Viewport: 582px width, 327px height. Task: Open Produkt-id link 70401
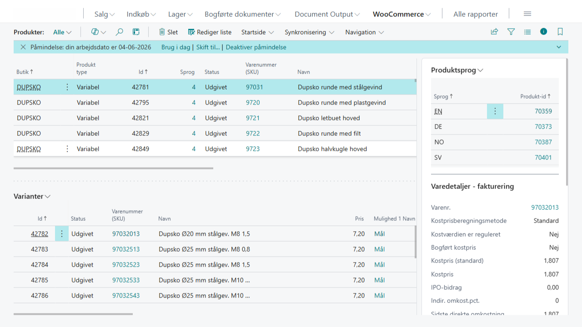[543, 158]
